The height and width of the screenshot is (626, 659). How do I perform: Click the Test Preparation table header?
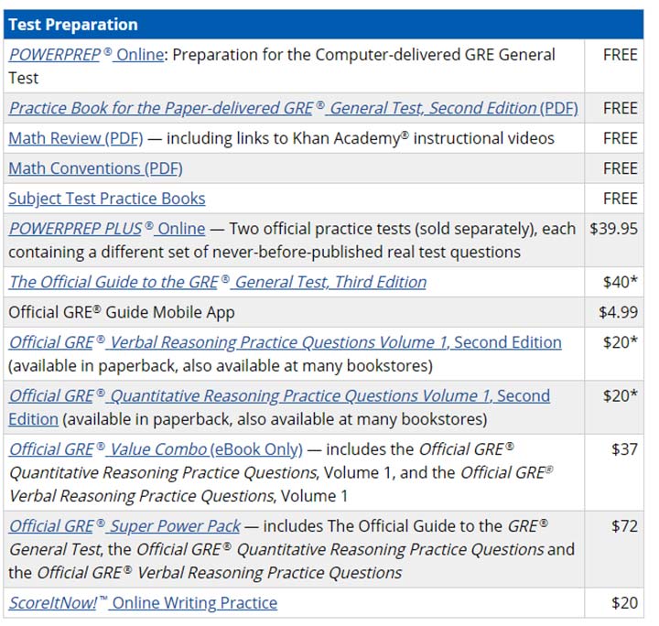323,25
